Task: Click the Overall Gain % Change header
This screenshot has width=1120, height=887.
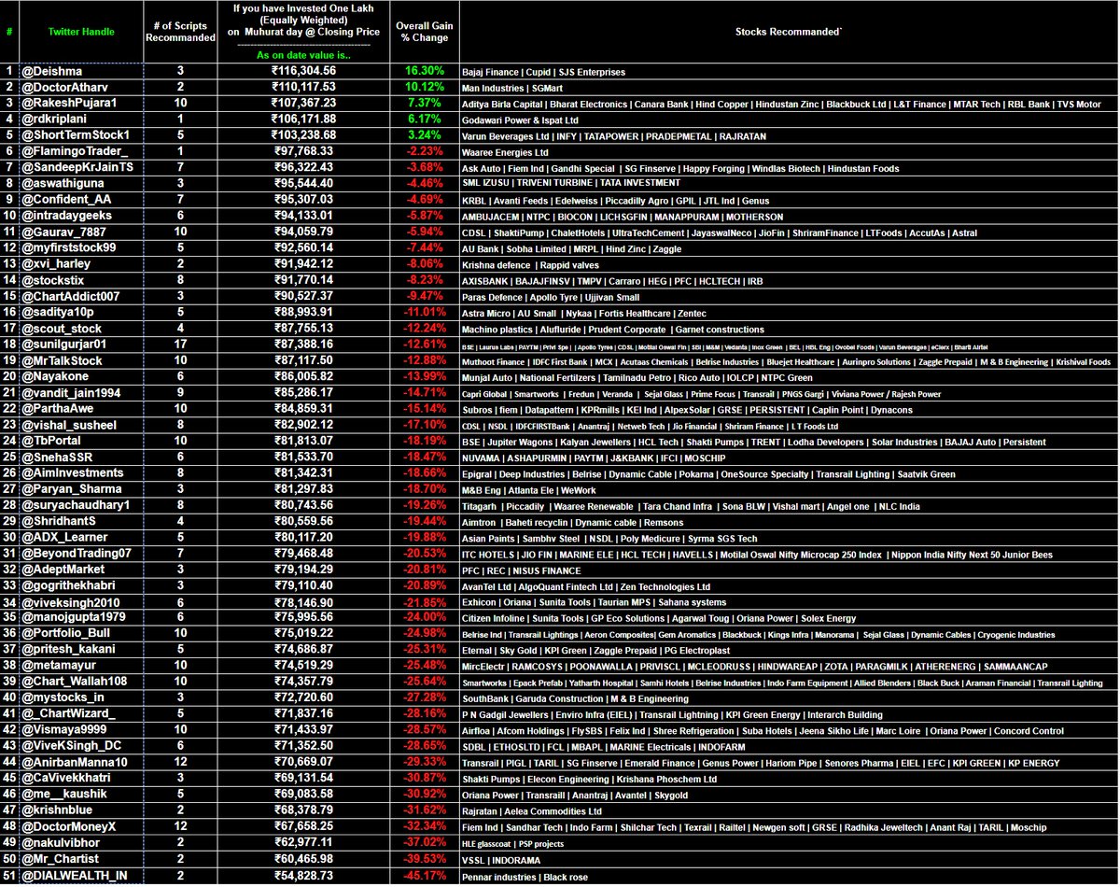Action: pos(424,32)
